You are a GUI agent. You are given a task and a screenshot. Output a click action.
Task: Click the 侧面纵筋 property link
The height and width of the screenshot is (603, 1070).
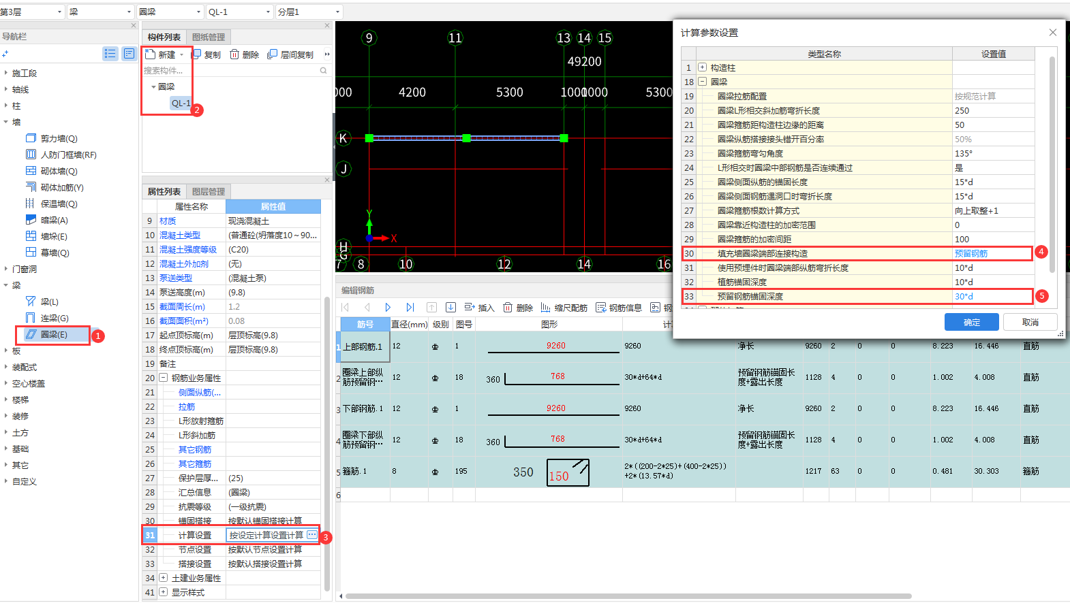coord(200,393)
